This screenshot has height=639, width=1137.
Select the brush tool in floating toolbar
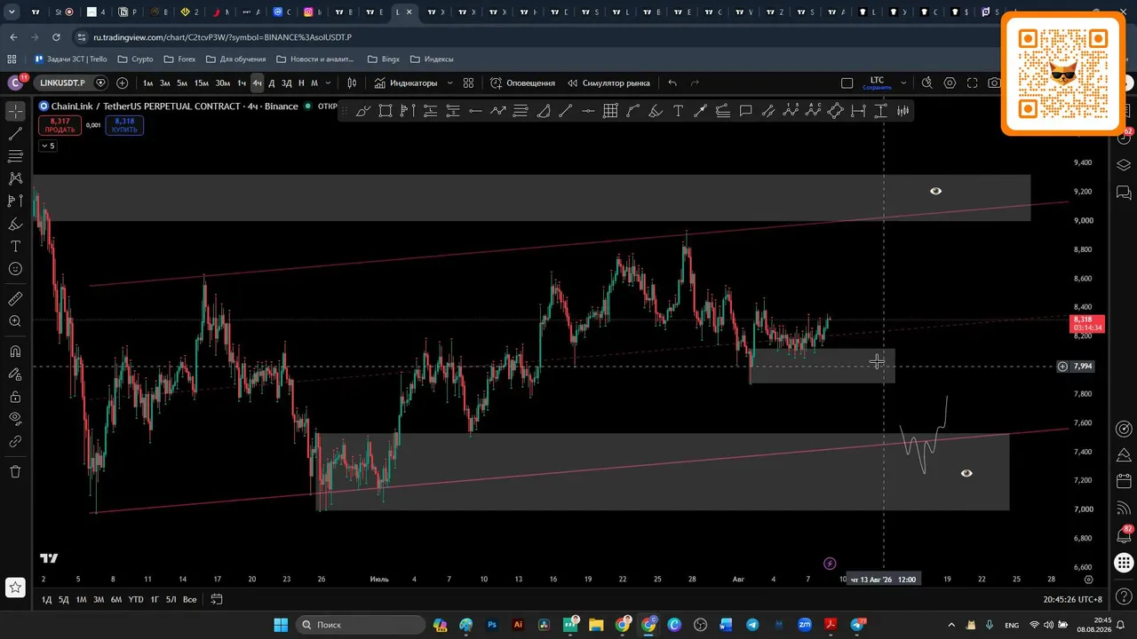pyautogui.click(x=363, y=111)
